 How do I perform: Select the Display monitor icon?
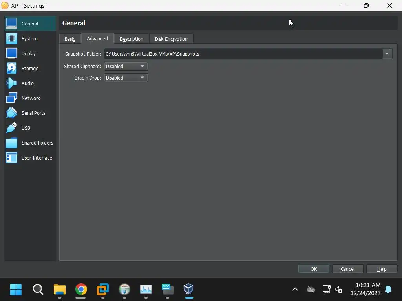click(x=11, y=53)
